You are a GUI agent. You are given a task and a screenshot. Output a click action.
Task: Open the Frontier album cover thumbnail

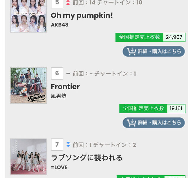[29, 85]
